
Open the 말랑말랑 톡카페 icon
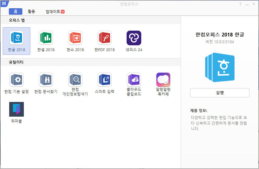(x=163, y=80)
